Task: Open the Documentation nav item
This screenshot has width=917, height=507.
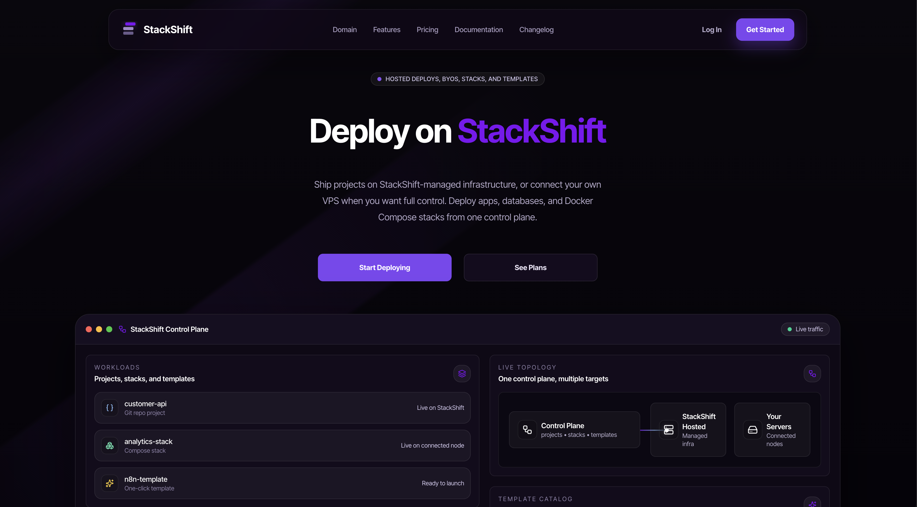Action: [x=478, y=30]
